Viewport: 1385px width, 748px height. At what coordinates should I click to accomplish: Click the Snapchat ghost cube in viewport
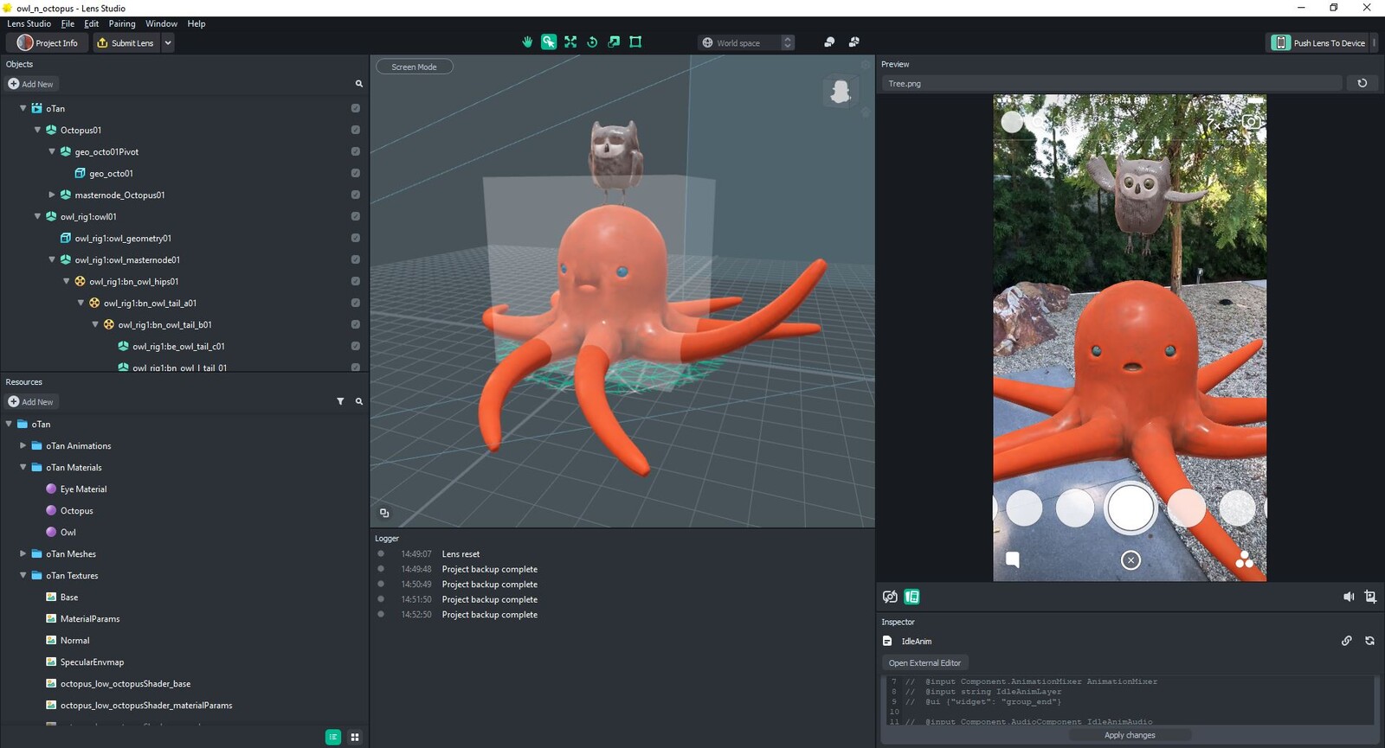(x=840, y=91)
